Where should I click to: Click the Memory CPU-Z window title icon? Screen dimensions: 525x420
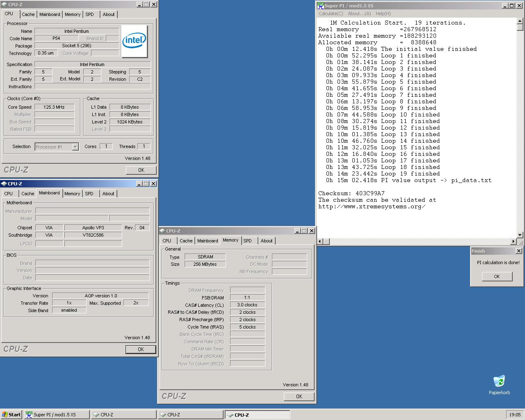(162, 231)
